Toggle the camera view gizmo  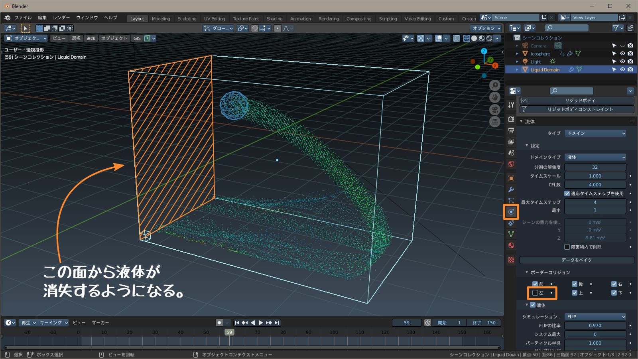[495, 110]
